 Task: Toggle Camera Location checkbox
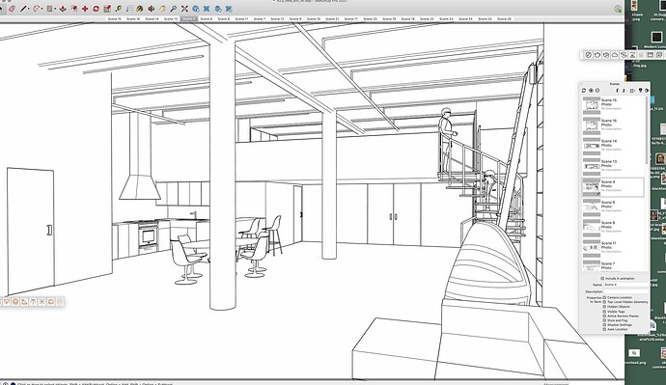point(604,297)
